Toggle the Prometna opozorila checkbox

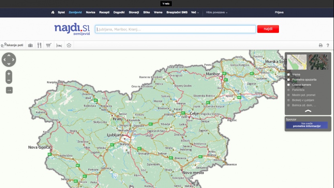289,80
